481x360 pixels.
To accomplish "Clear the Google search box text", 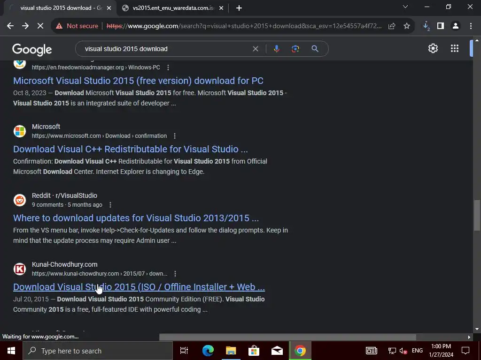I will pyautogui.click(x=255, y=49).
